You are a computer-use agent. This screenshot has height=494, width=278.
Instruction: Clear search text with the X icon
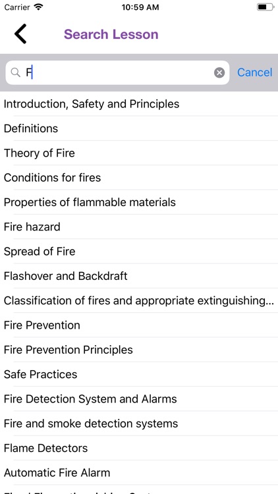(x=219, y=72)
